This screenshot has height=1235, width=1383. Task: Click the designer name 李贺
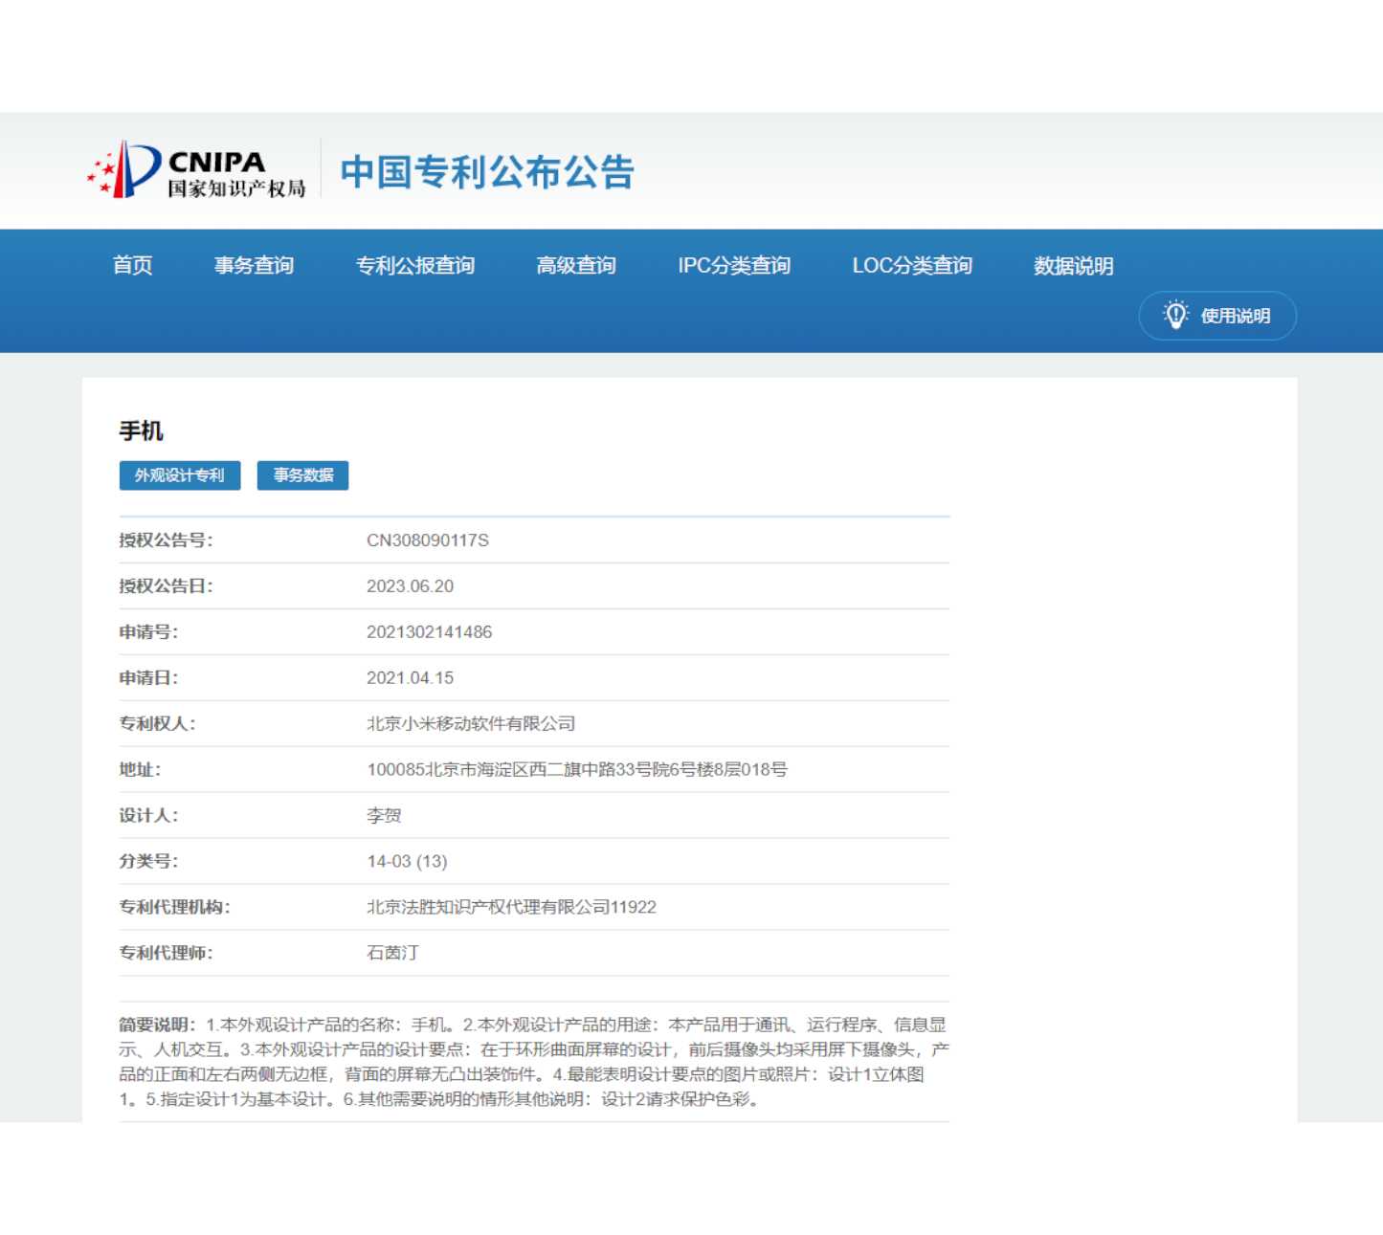tap(384, 816)
